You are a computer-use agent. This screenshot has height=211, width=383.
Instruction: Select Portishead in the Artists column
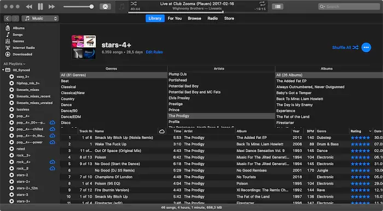[x=178, y=80]
